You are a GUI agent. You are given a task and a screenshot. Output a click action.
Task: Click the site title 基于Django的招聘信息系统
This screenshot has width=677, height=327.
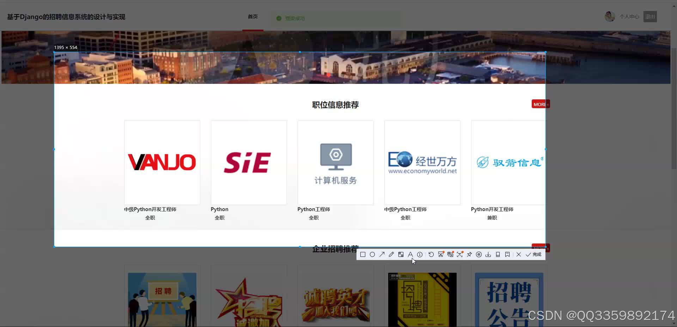[66, 17]
